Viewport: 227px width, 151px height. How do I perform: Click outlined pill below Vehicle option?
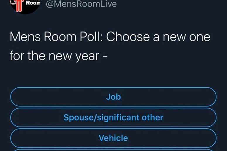113,150
